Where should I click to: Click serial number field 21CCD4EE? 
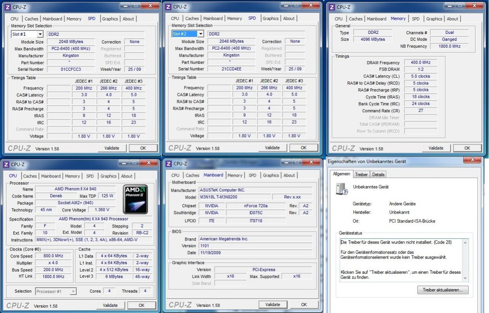(232, 69)
